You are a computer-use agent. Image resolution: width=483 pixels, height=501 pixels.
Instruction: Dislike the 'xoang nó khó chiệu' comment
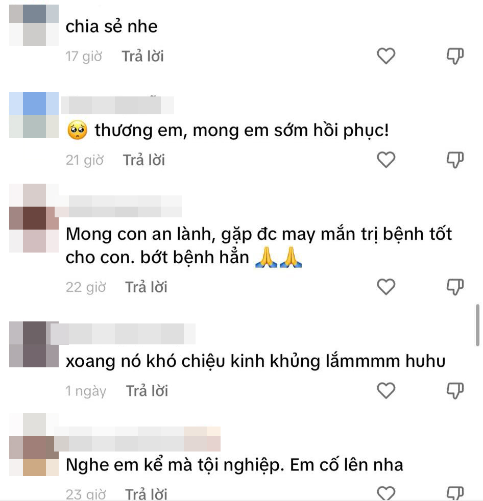click(x=455, y=390)
